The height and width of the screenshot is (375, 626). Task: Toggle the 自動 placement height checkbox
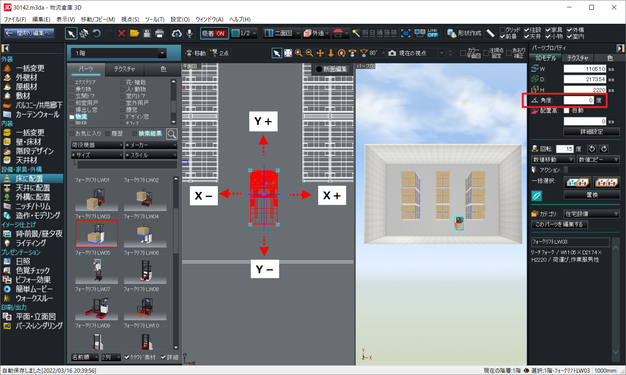567,111
